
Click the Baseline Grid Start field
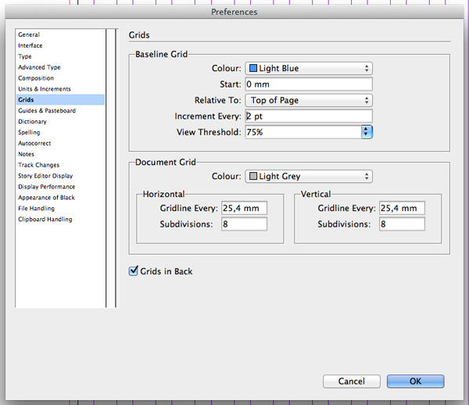tap(309, 84)
